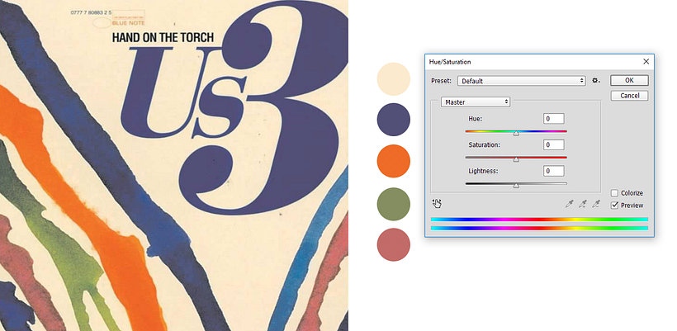Pick the olive green swatch circle

tap(393, 204)
